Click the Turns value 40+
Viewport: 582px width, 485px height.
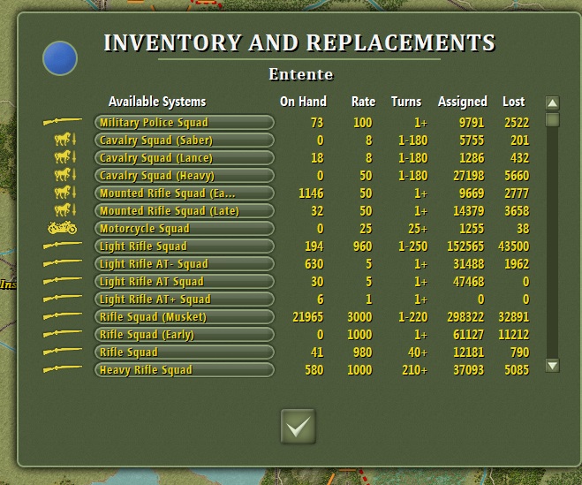pyautogui.click(x=418, y=352)
